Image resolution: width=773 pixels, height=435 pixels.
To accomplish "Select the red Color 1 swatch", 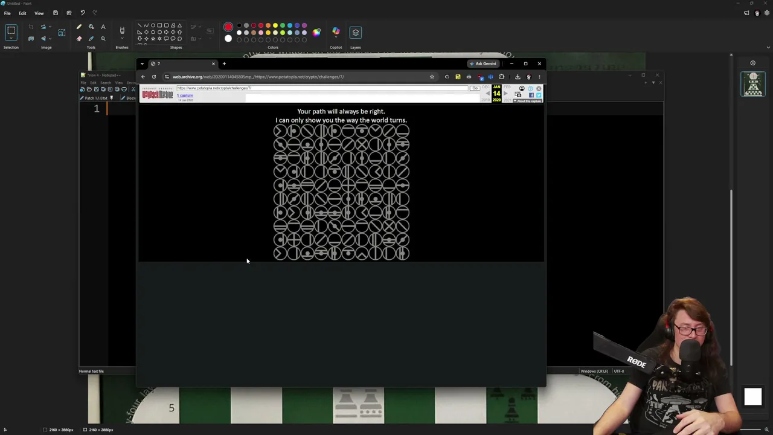I will (x=228, y=27).
